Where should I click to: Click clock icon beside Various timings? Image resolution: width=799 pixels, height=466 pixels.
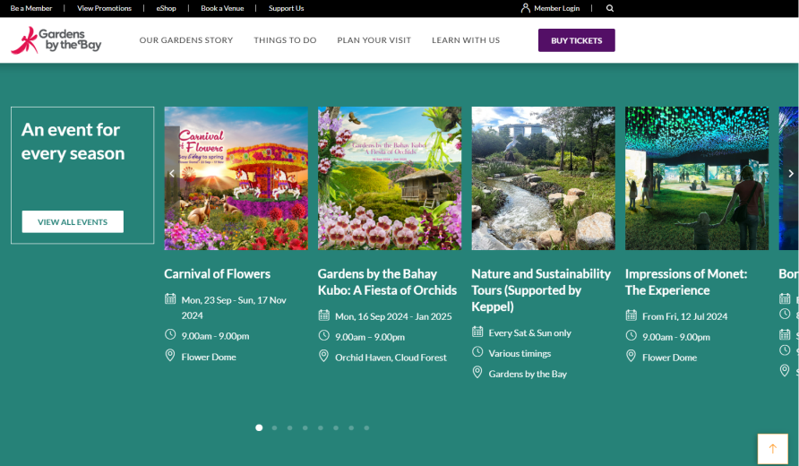(477, 352)
